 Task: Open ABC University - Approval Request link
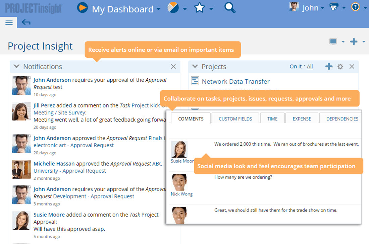(70, 171)
